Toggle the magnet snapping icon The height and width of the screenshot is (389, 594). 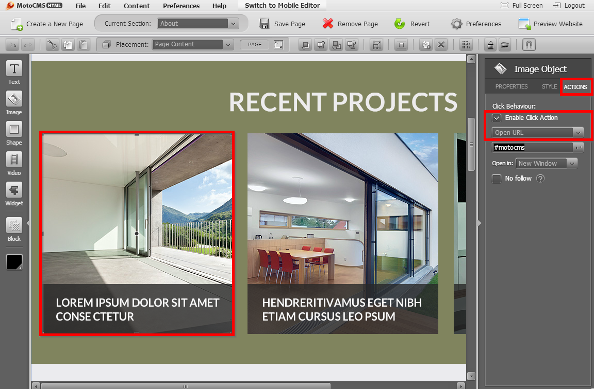click(529, 45)
